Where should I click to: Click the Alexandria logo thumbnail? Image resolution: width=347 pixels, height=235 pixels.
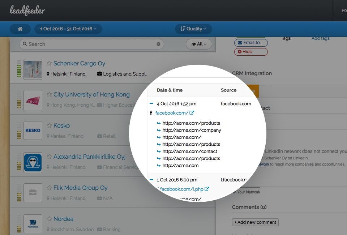(x=33, y=163)
